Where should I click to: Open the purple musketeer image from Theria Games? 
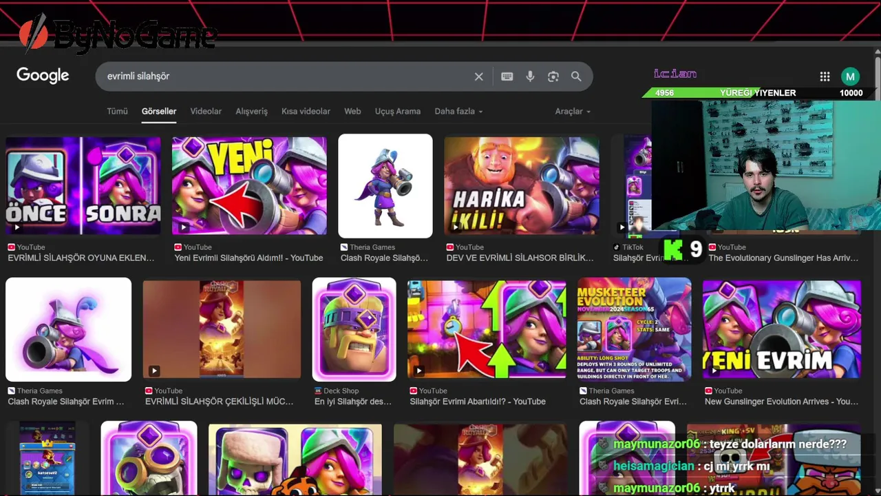coord(68,329)
